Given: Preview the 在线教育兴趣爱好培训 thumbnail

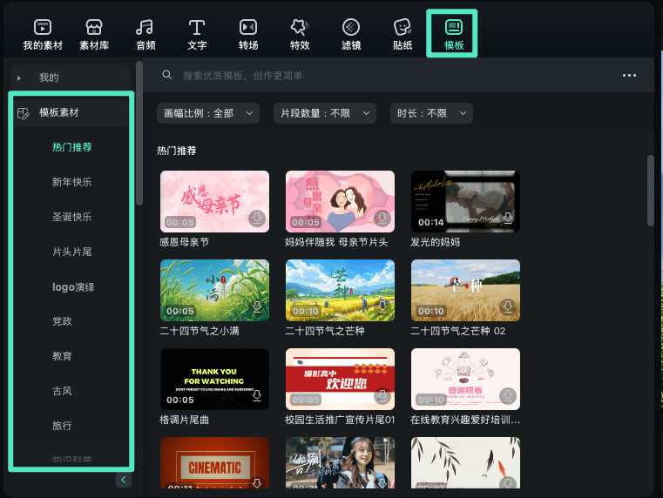Looking at the screenshot, I should point(465,379).
